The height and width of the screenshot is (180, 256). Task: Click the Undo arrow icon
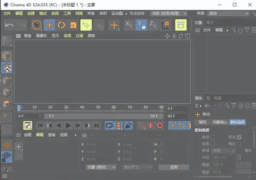coord(9,25)
